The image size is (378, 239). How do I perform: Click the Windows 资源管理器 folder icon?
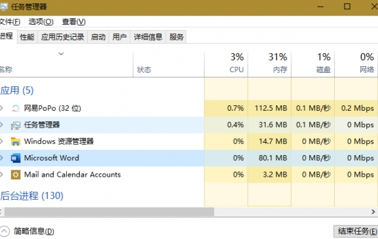16,141
